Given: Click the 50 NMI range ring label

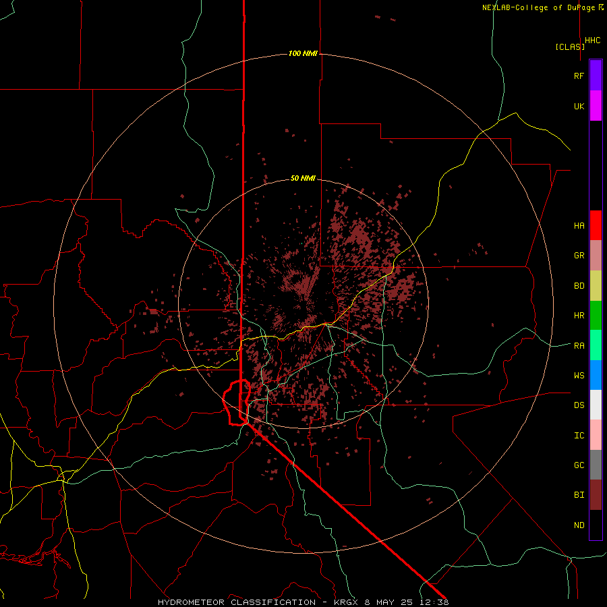Looking at the screenshot, I should (303, 179).
